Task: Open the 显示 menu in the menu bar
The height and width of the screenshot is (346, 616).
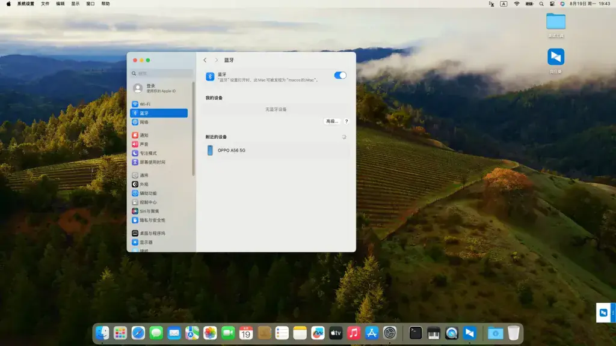Action: click(75, 4)
